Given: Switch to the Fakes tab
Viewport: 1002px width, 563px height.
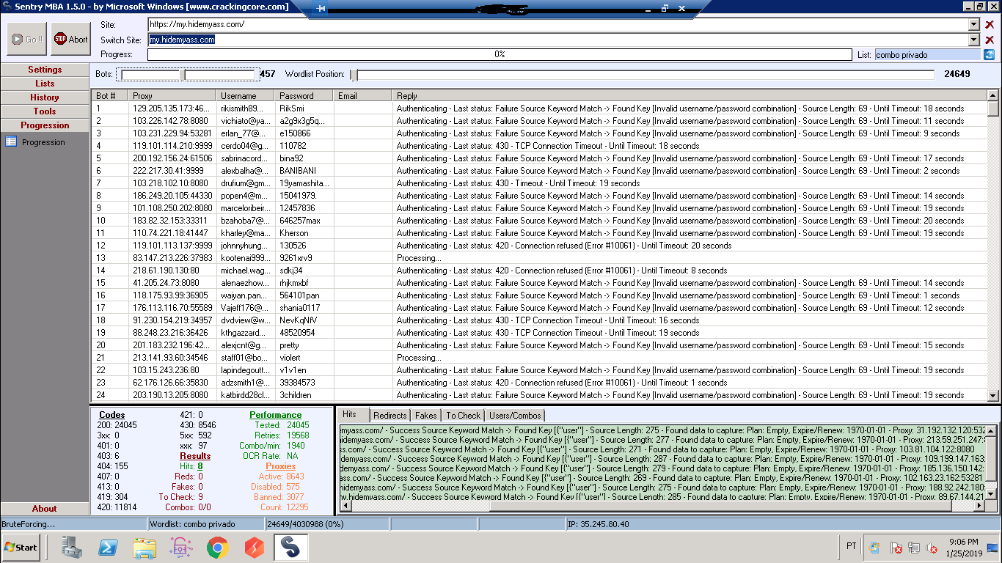Looking at the screenshot, I should [x=425, y=416].
